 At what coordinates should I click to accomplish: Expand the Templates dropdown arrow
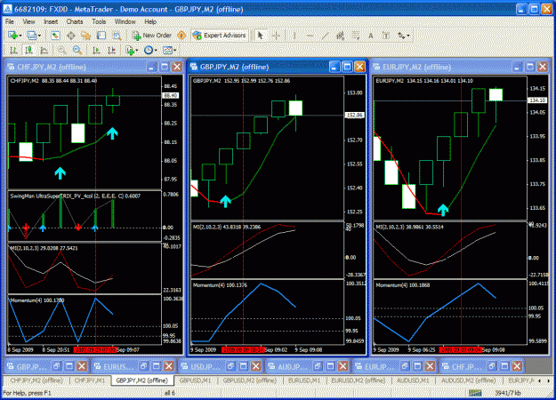174,51
